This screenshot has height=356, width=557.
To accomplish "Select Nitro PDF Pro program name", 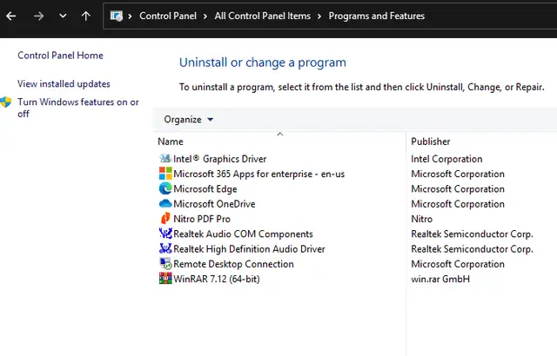I will (202, 219).
